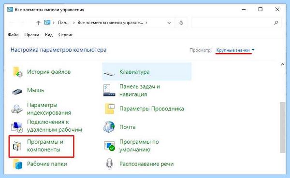Open the Панель задач и навигация link
290x178 pixels.
[x=140, y=91]
